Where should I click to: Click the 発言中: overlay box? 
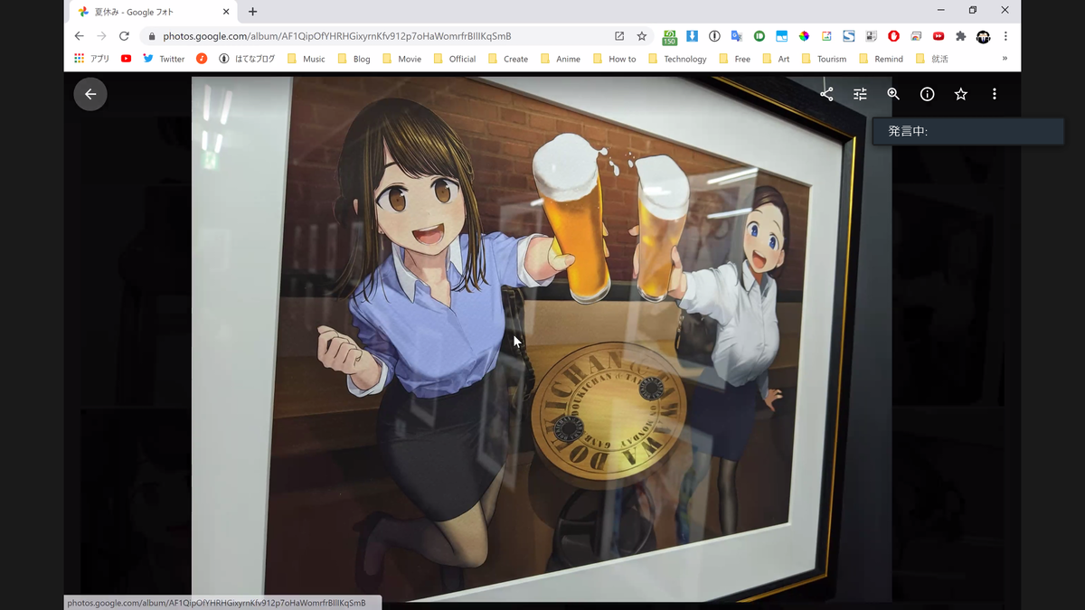[968, 131]
